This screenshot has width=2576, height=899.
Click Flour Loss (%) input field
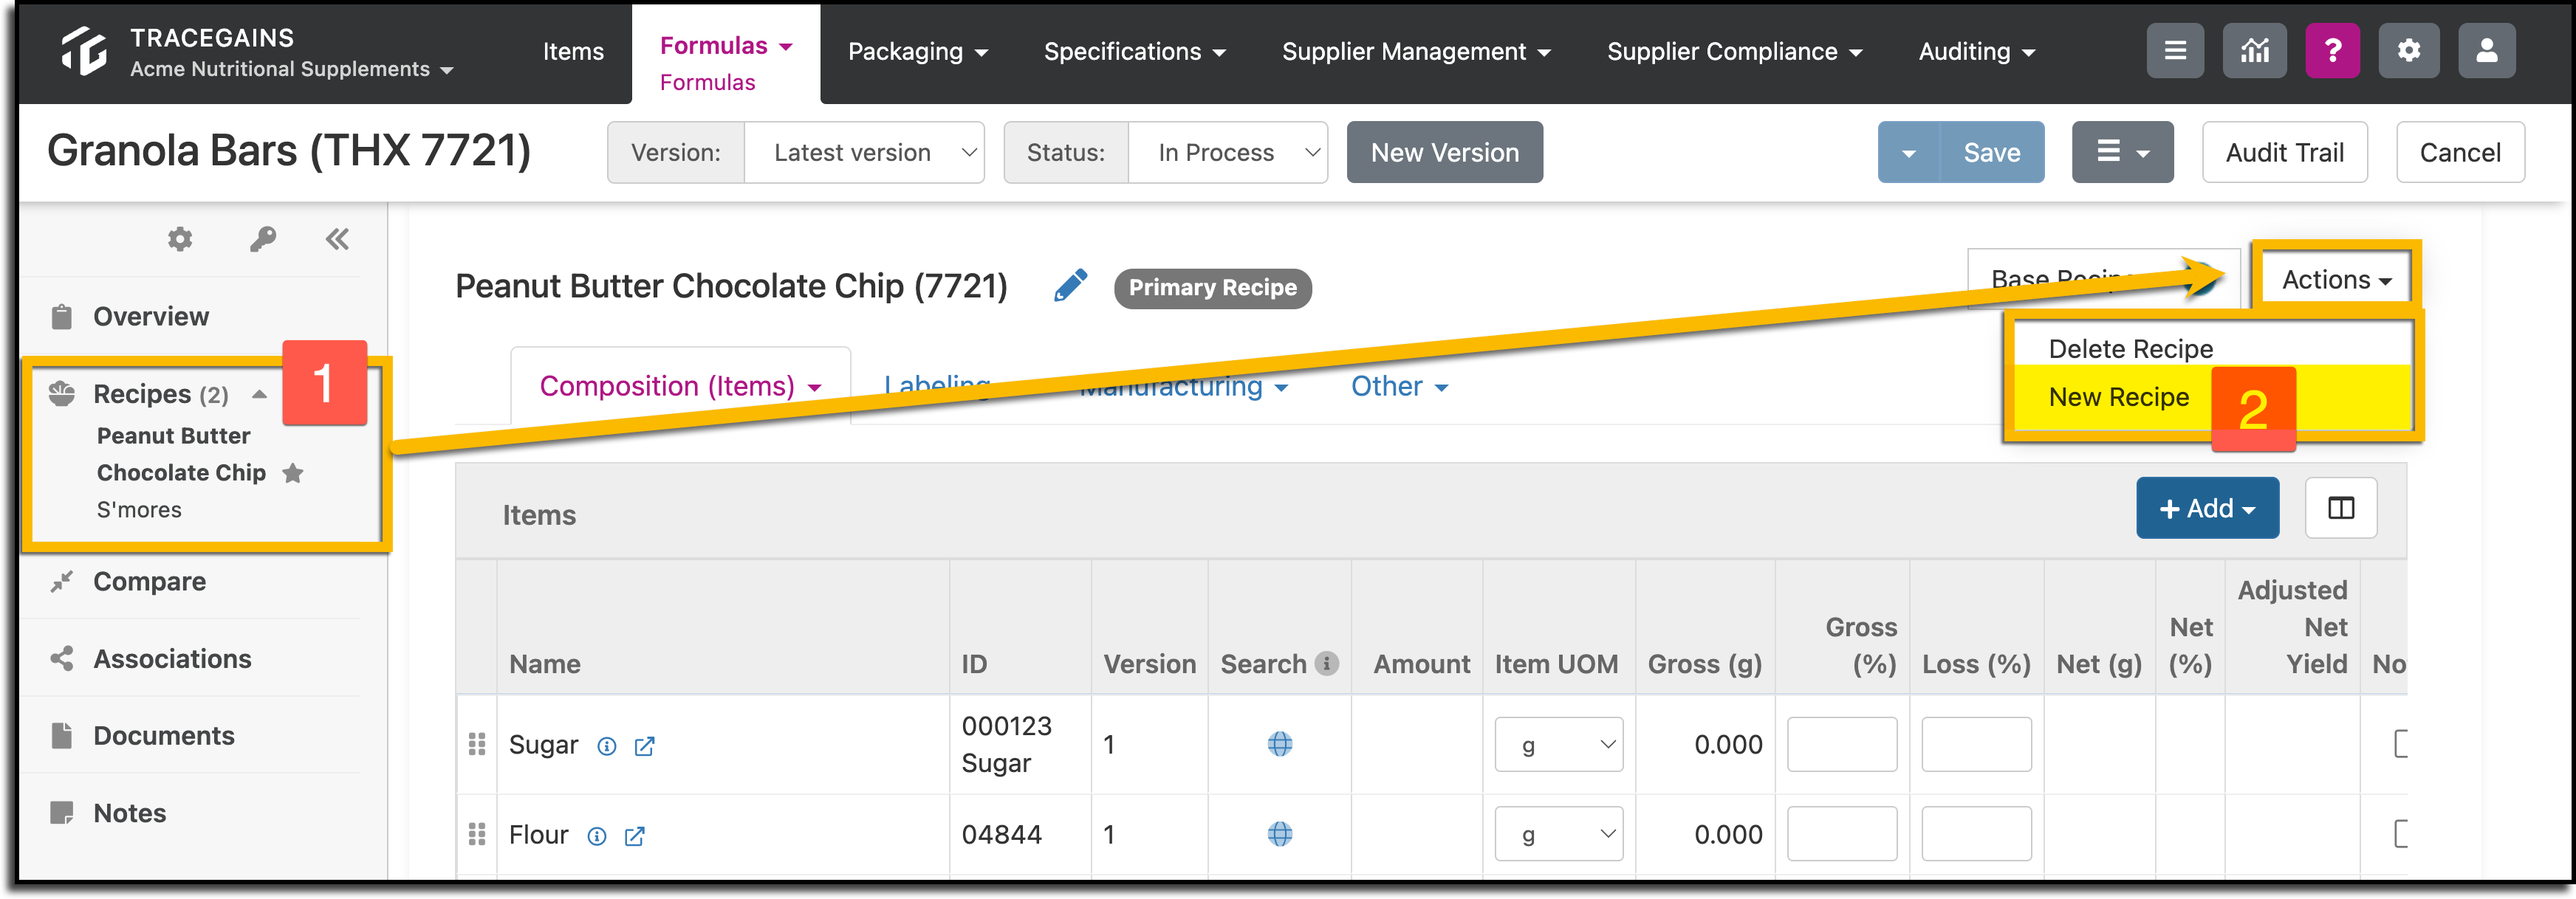(1976, 834)
